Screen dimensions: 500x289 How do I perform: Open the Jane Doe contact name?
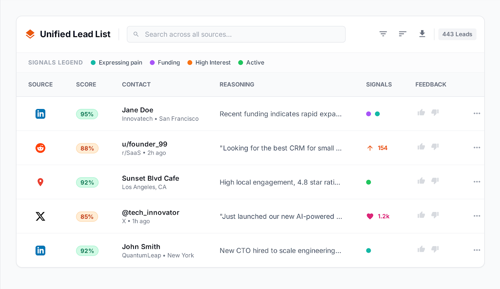point(137,110)
